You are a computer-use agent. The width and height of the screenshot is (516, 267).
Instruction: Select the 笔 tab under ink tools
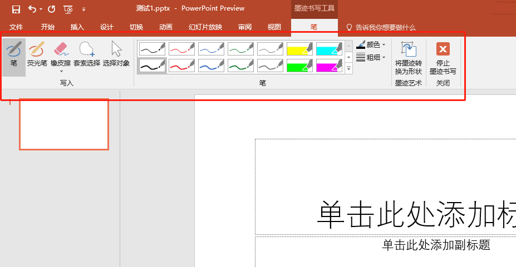click(x=314, y=27)
